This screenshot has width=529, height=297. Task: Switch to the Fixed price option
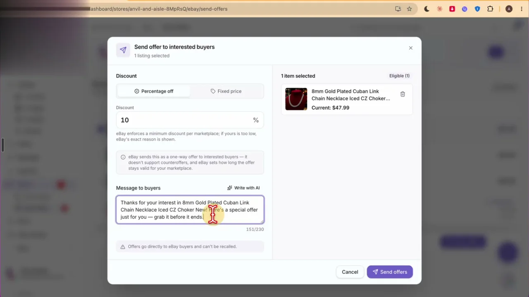tap(226, 91)
